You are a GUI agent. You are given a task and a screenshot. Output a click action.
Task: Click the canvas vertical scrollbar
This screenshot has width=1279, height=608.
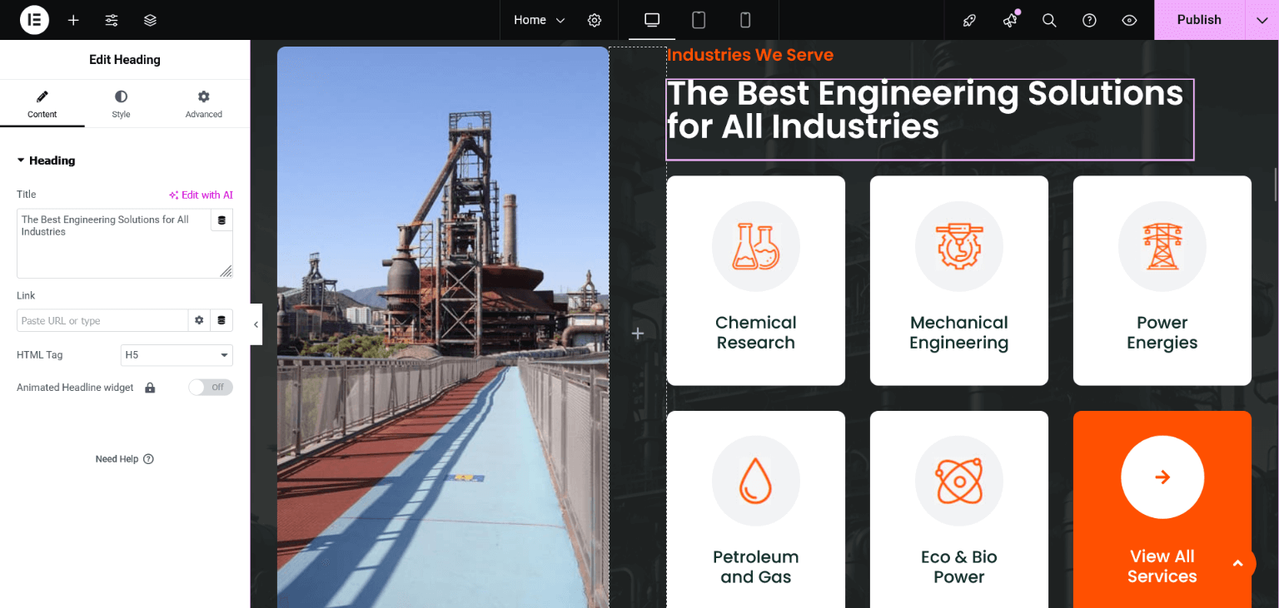coord(1275,185)
